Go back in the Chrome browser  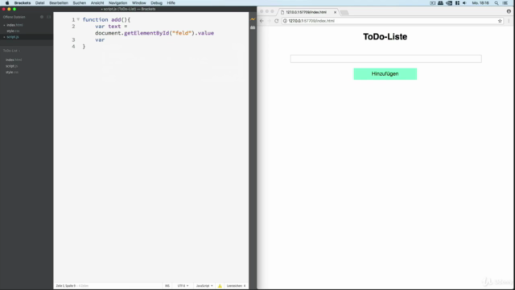pyautogui.click(x=262, y=21)
